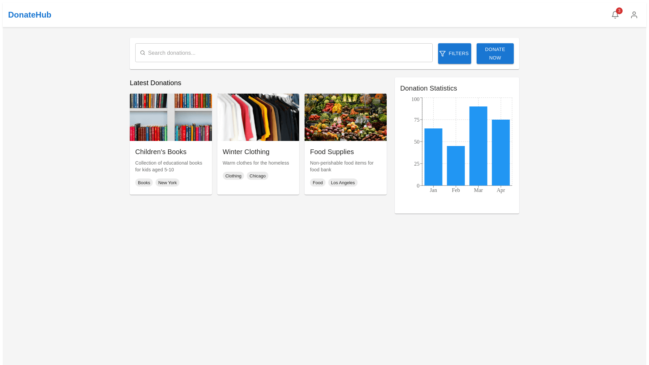Select the Books tag chip
This screenshot has width=649, height=365.
pos(144,182)
